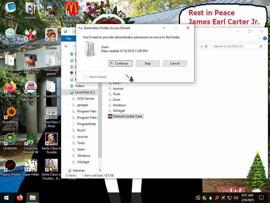Click the refresh button in address bar
This screenshot has height=203, width=270.
[206, 46]
